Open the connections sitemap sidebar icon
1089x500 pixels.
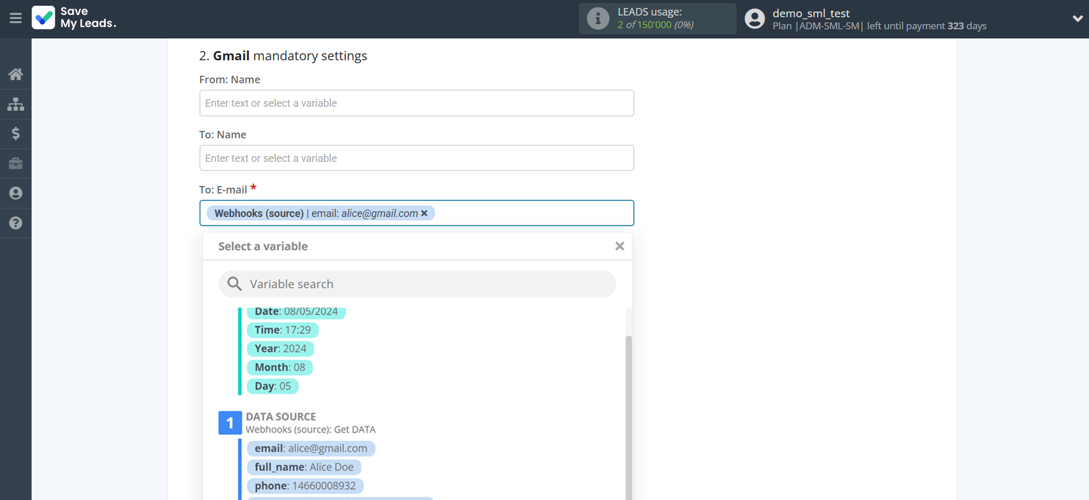[x=16, y=104]
